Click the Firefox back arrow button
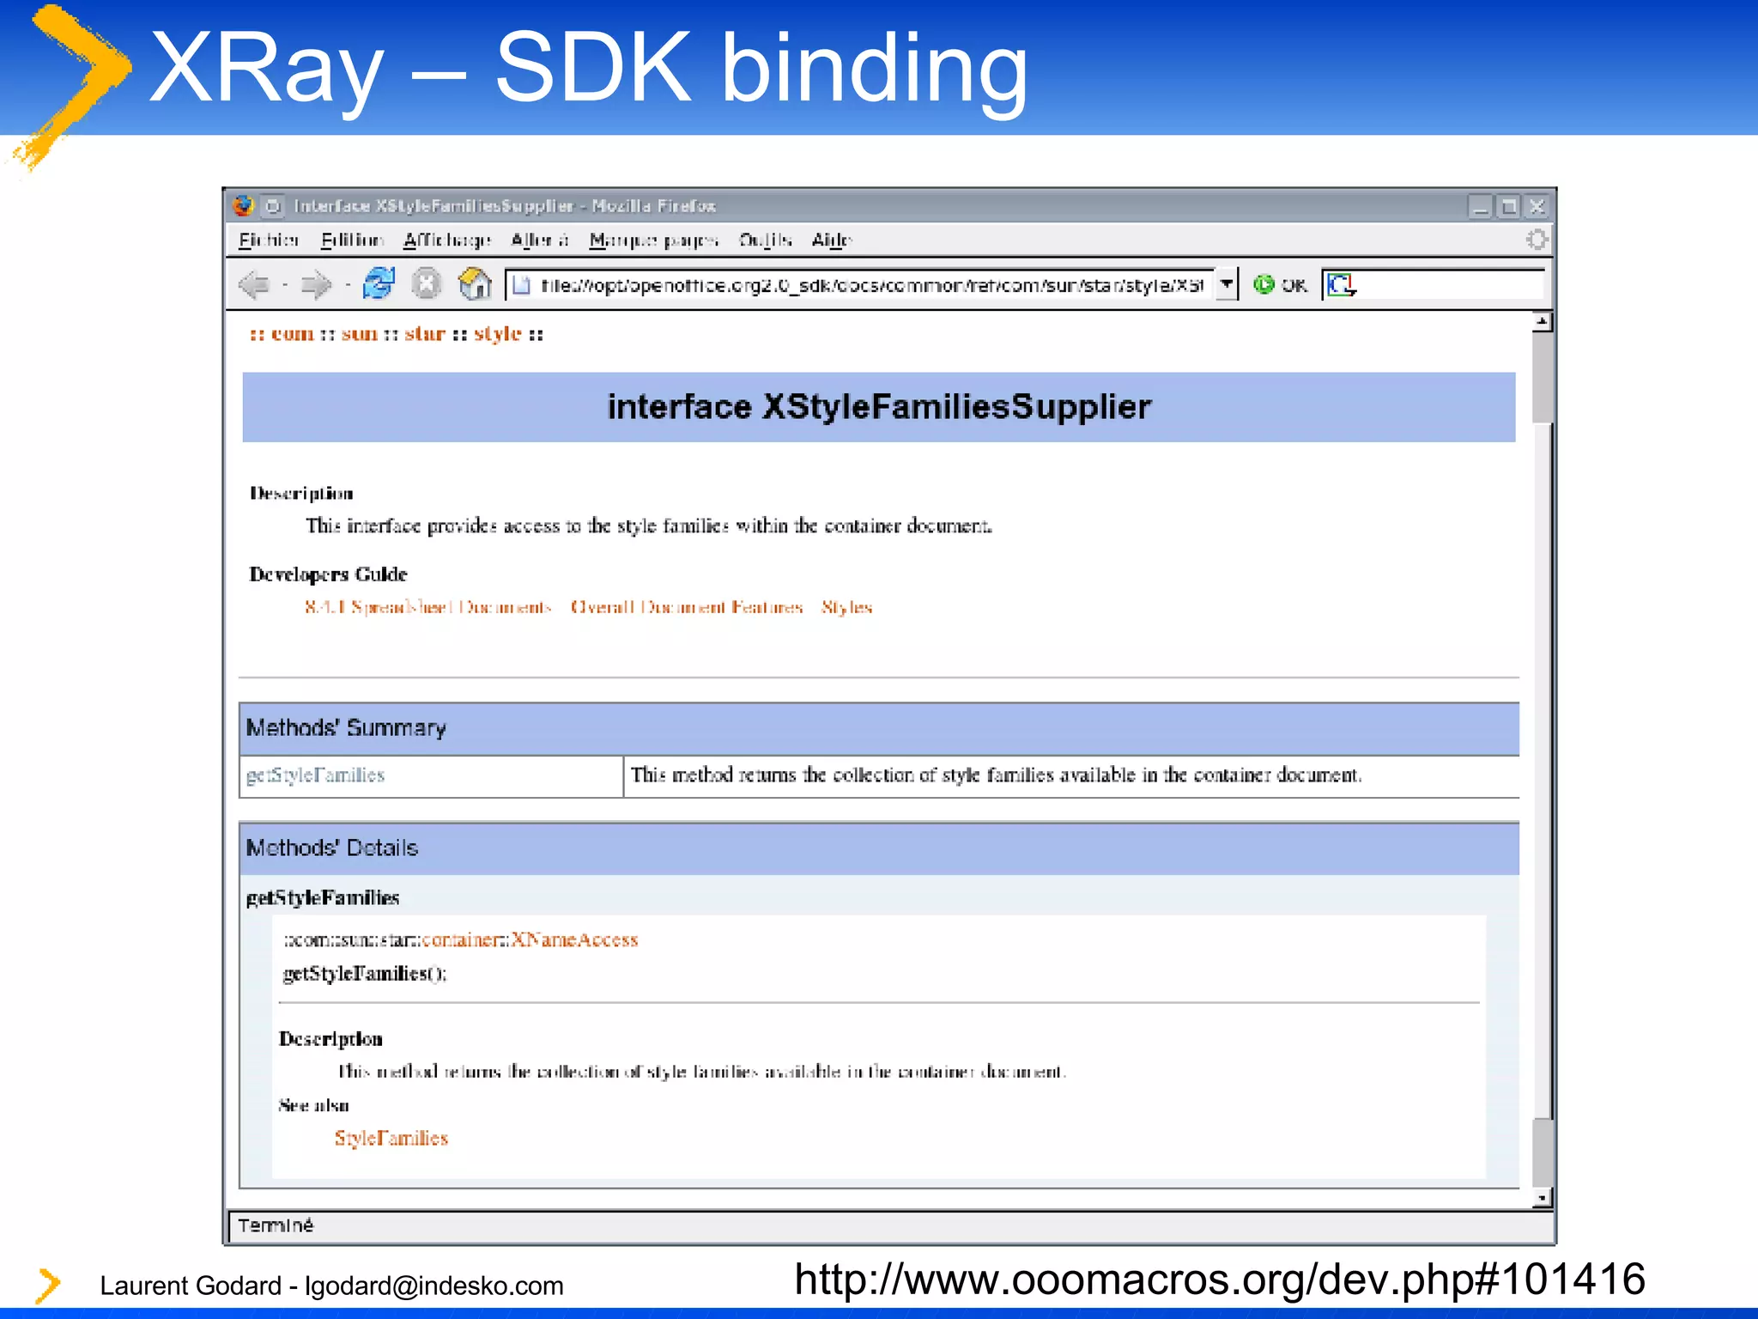 254,284
